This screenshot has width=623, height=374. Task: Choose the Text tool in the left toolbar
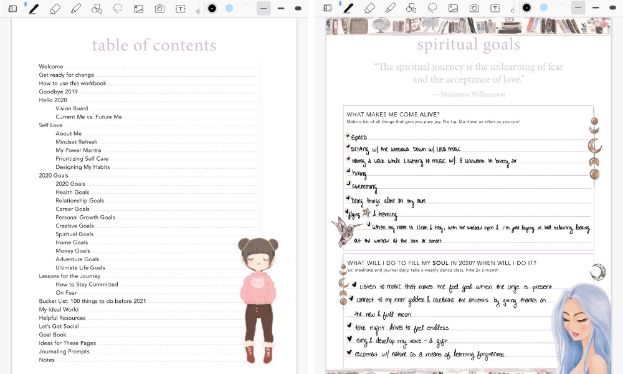coord(181,9)
